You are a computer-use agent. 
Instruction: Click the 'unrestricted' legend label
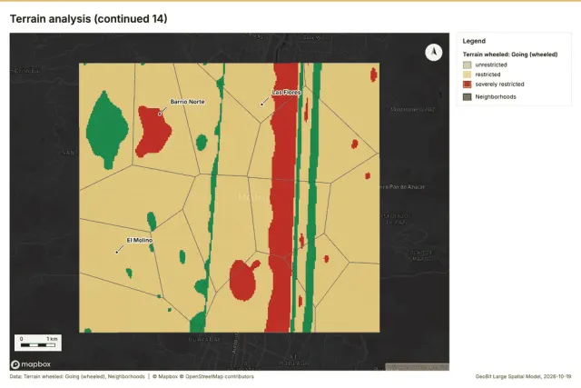(491, 65)
